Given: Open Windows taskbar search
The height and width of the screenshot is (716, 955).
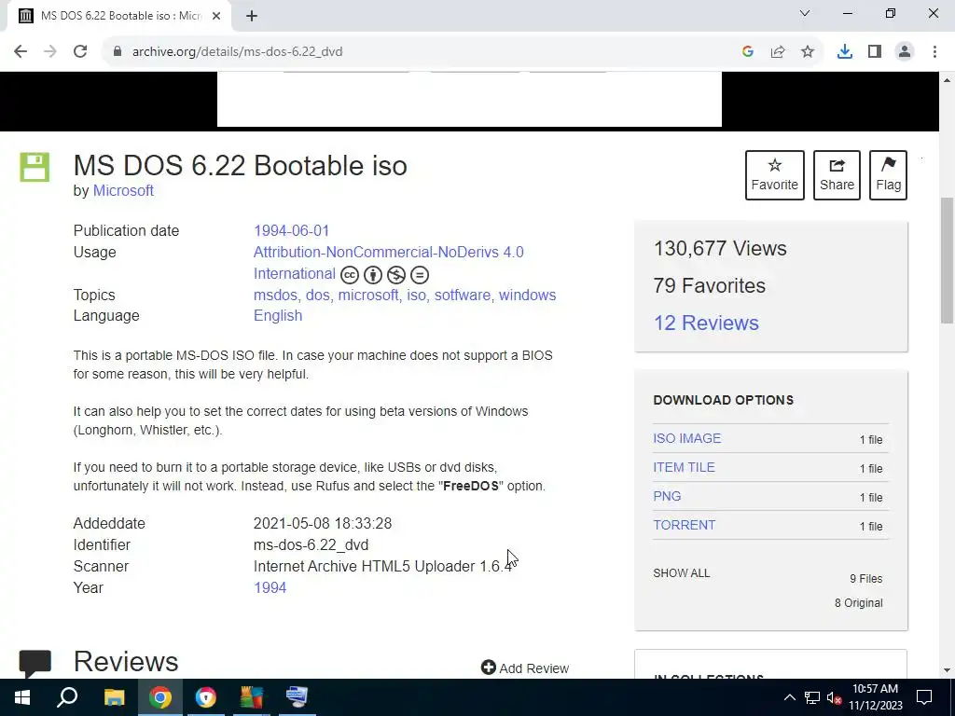Looking at the screenshot, I should click(x=67, y=697).
